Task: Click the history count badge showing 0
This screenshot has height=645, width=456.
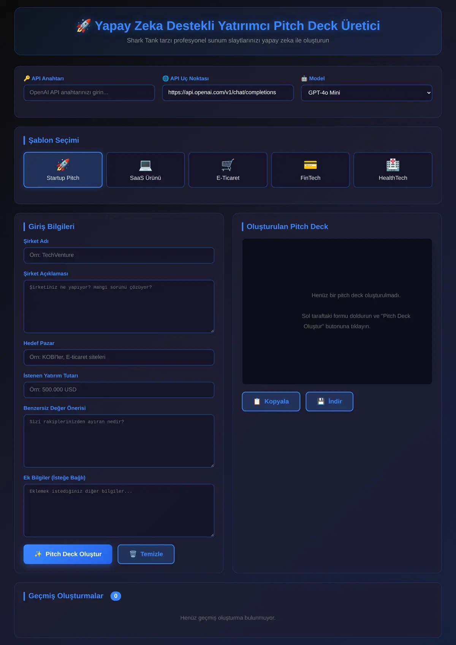Action: pos(116,596)
